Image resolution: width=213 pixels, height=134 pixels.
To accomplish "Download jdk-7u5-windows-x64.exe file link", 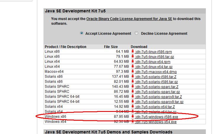I will point(156,122).
